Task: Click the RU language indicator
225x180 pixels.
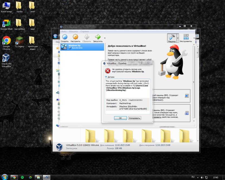Action: point(193,177)
